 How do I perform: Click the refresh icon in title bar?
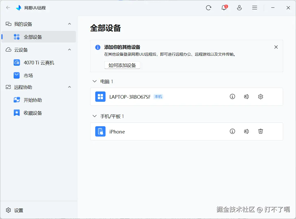tap(208, 8)
